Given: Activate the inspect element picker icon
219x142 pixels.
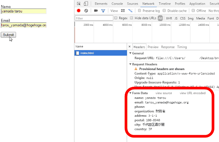Looking at the screenshot, I should pos(79,4).
